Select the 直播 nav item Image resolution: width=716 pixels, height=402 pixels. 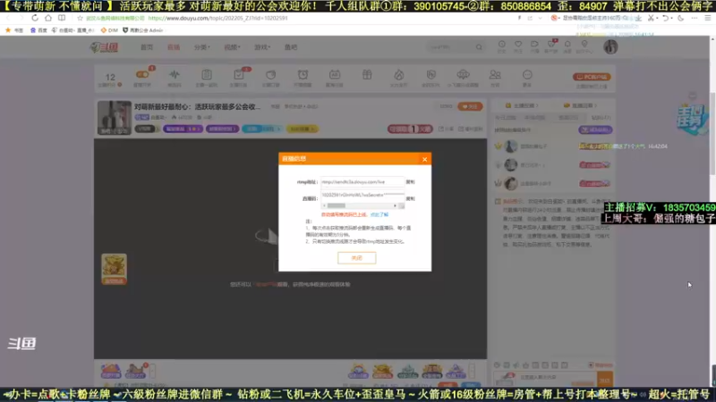[x=174, y=47]
